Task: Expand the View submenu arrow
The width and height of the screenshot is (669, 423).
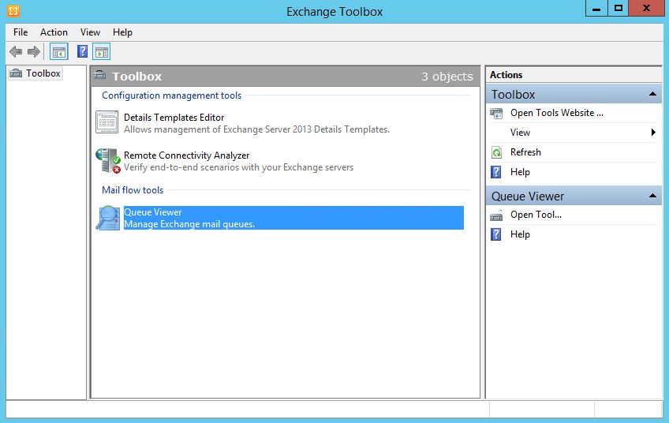Action: [x=653, y=133]
